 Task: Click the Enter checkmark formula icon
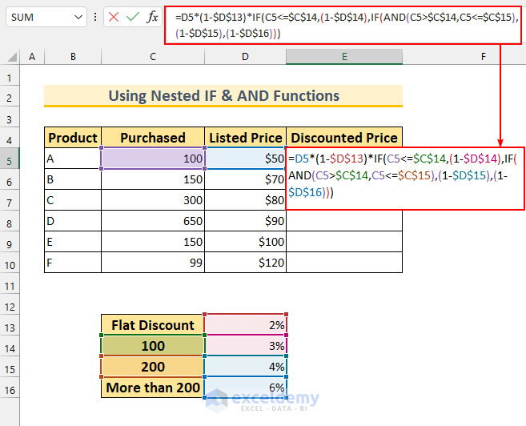[x=133, y=17]
